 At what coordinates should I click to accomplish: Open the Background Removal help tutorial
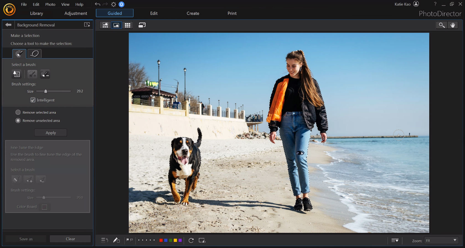tap(87, 25)
